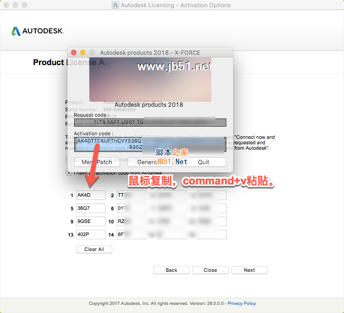Click activation field 14 starting with 6F

[x=131, y=235]
